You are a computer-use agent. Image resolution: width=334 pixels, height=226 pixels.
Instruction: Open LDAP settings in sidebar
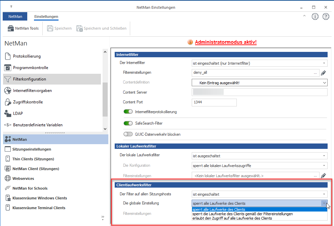pos(18,114)
